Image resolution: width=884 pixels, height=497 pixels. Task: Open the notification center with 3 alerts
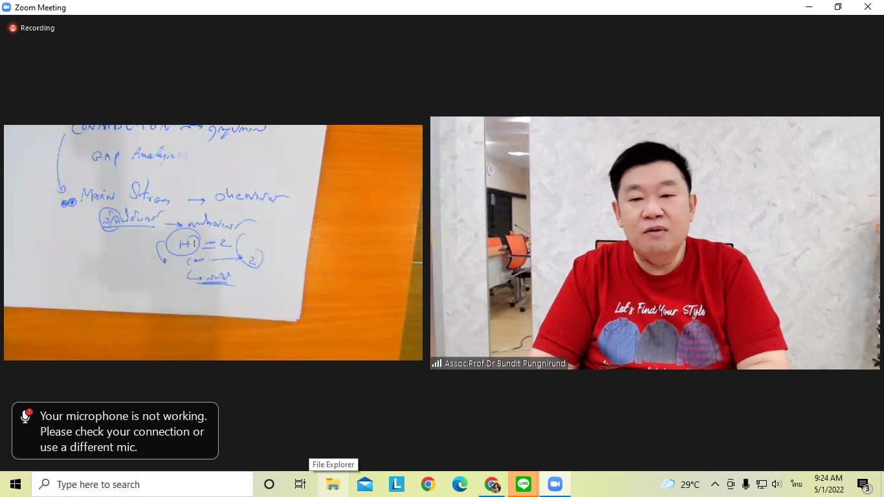864,485
